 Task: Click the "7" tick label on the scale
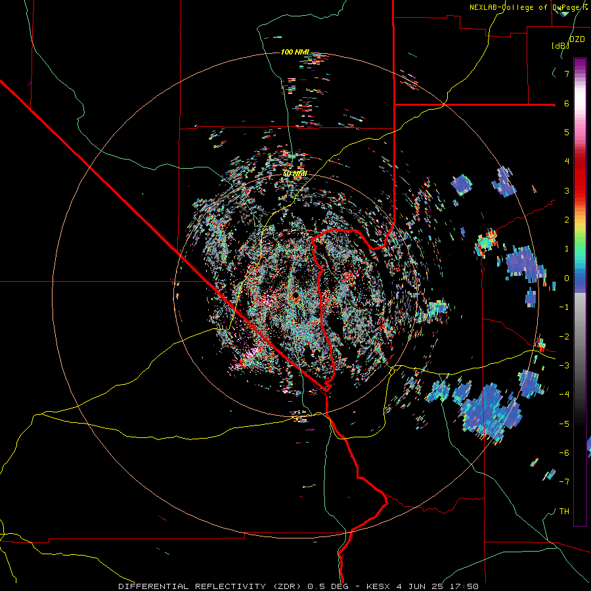(x=567, y=74)
